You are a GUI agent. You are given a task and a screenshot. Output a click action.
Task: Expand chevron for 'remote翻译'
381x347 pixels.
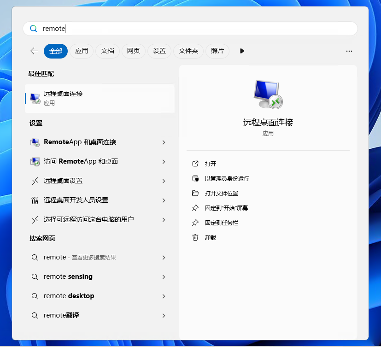[164, 316]
